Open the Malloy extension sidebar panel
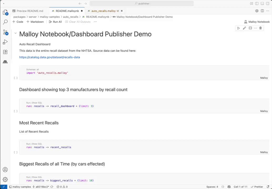 click(x=5, y=62)
